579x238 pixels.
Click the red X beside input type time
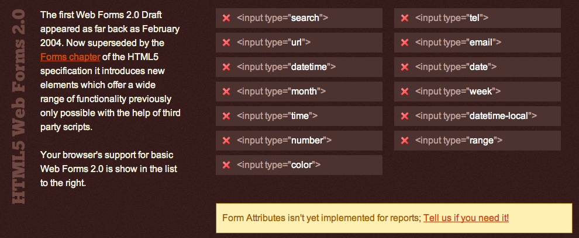tap(226, 116)
